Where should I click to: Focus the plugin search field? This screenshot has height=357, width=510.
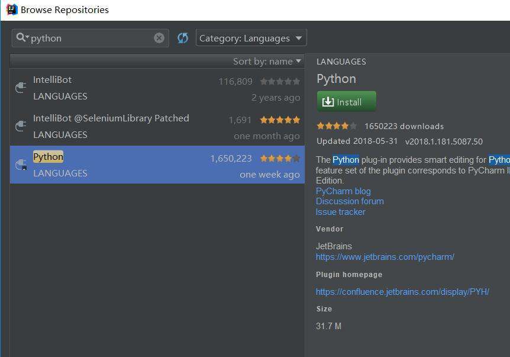[91, 38]
